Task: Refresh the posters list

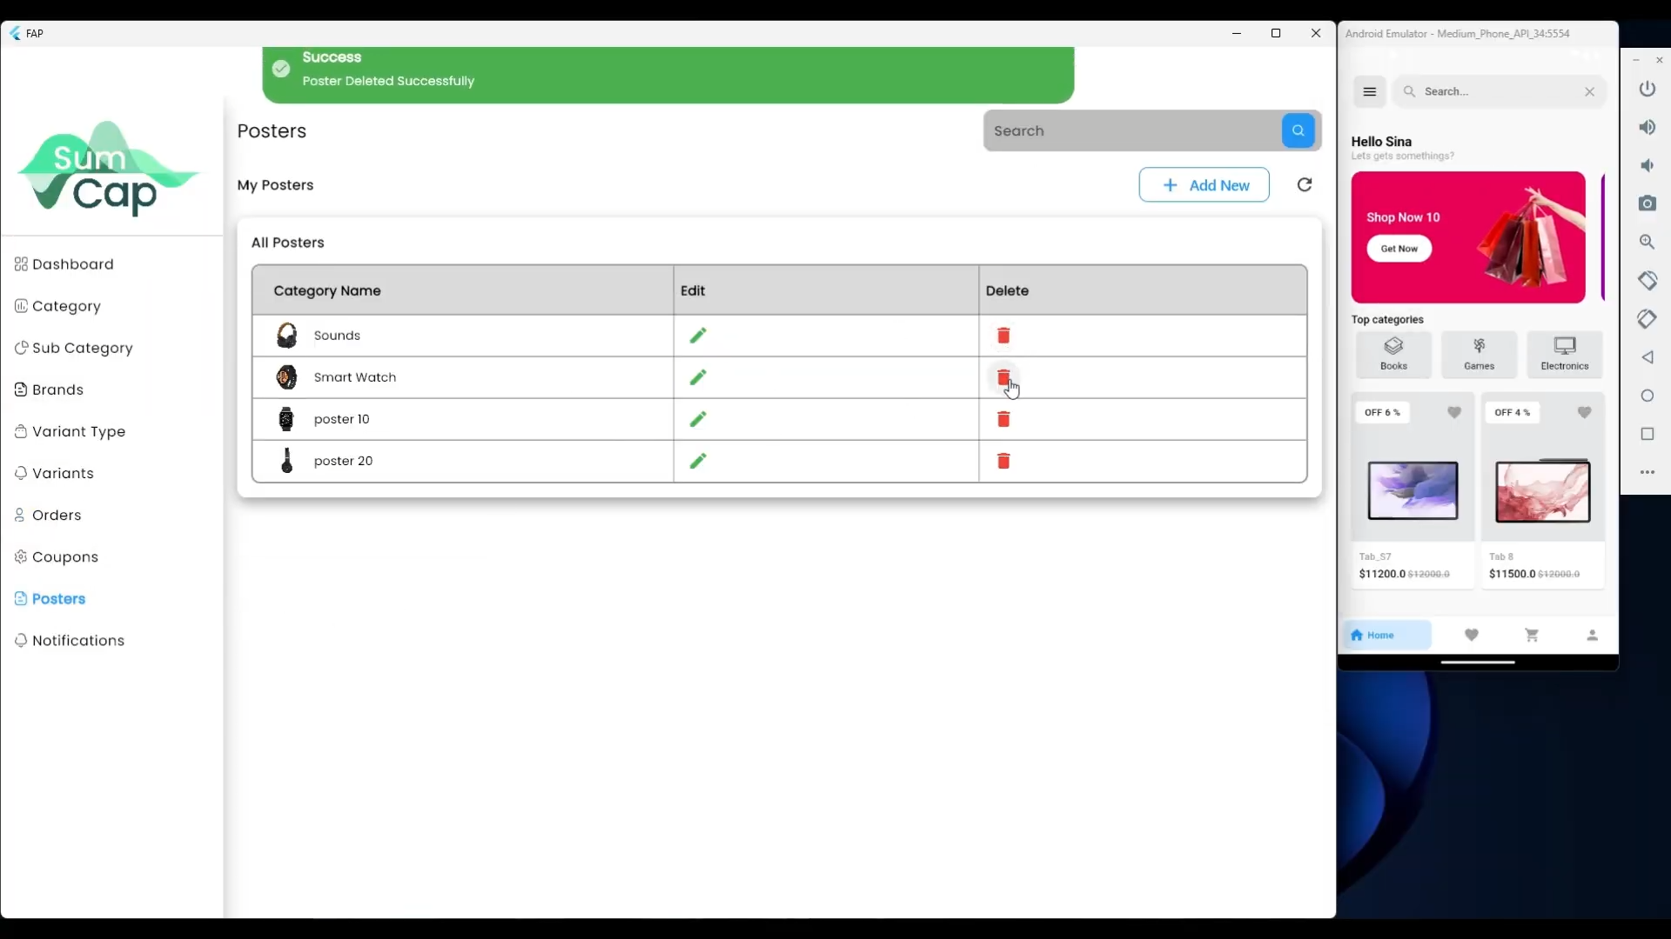Action: (x=1305, y=185)
